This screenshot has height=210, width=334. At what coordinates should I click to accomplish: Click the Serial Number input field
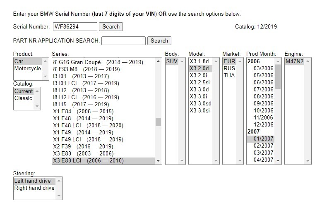point(75,26)
